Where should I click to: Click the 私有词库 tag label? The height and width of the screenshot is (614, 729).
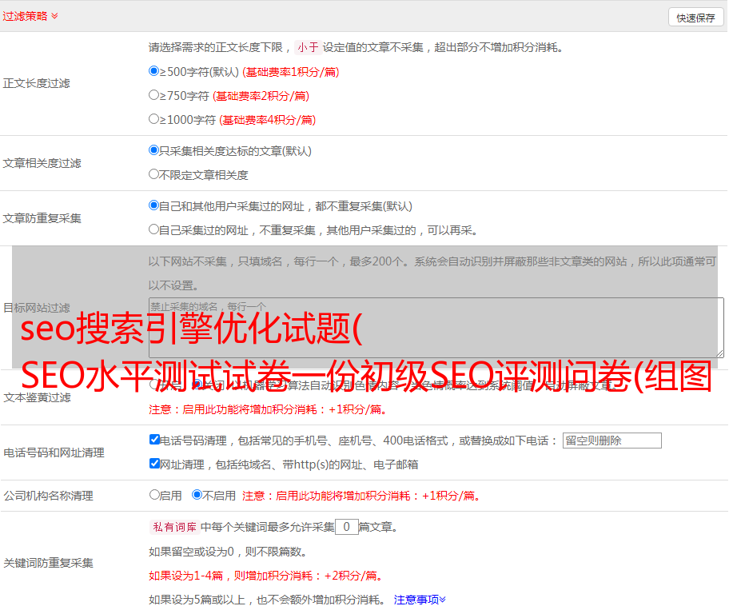(x=175, y=527)
